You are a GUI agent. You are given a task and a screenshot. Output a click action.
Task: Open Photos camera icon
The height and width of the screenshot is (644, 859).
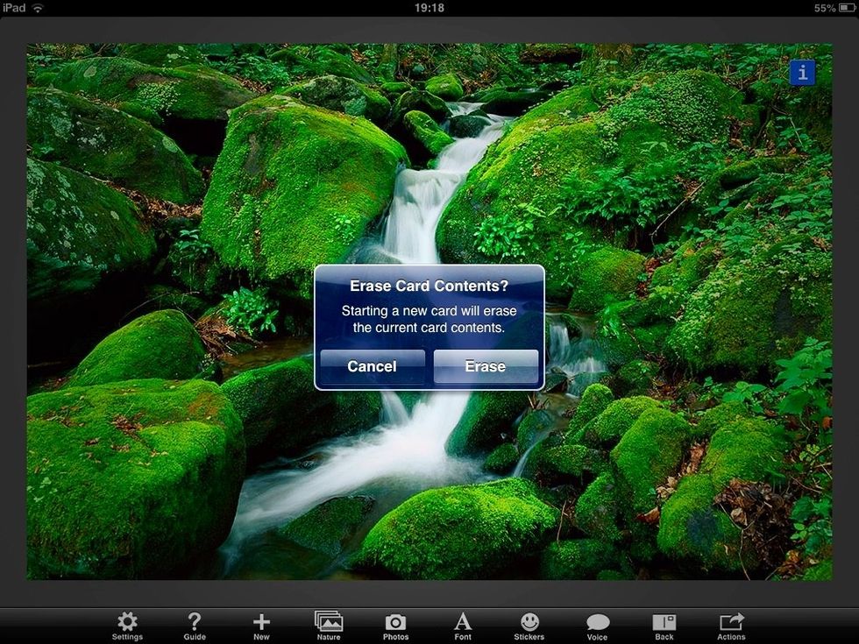click(395, 626)
